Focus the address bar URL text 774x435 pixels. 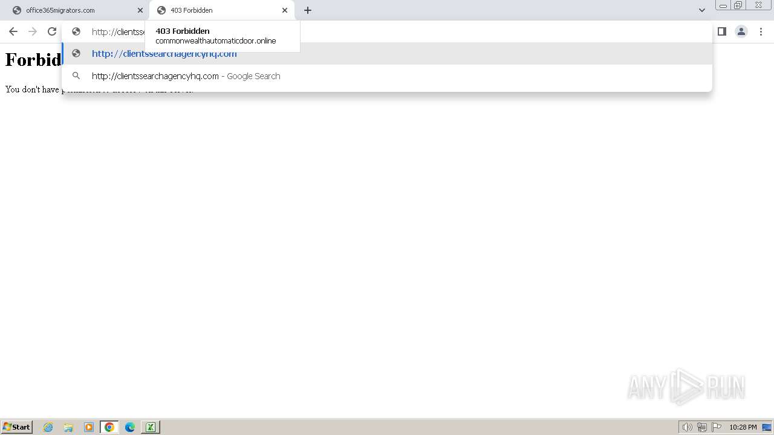119,32
